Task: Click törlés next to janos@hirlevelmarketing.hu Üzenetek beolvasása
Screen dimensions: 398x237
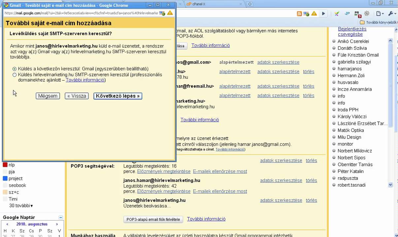Action: coord(311,200)
